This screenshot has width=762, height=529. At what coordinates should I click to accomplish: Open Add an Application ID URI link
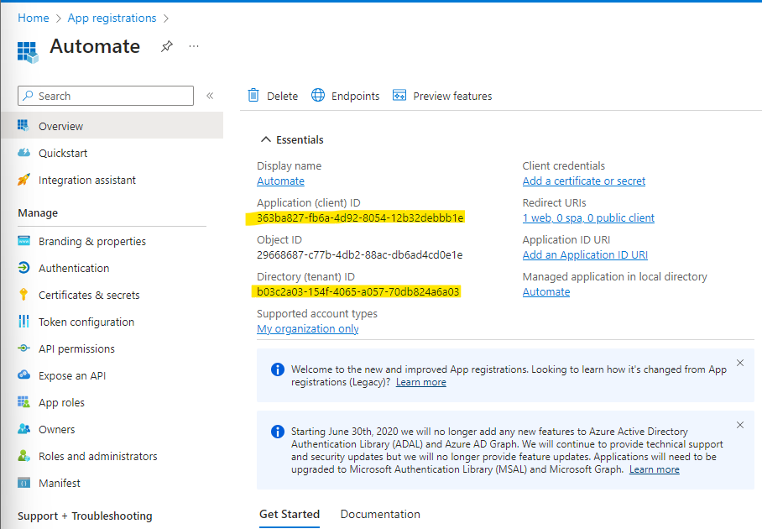pyautogui.click(x=585, y=254)
